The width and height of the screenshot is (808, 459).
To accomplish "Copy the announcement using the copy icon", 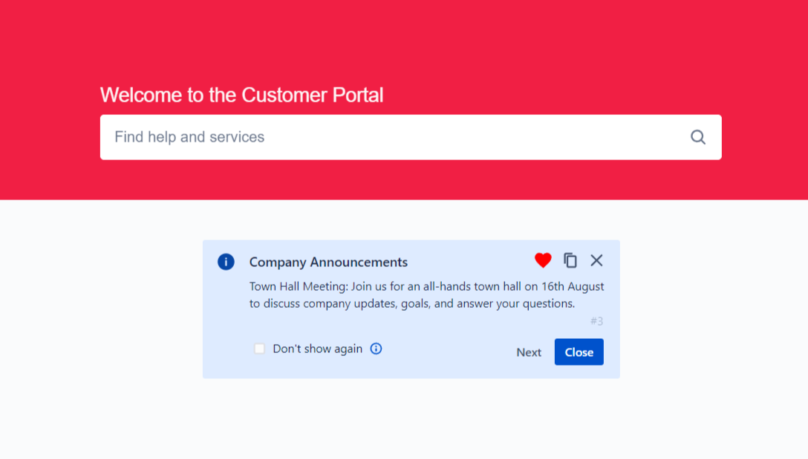I will pos(570,260).
